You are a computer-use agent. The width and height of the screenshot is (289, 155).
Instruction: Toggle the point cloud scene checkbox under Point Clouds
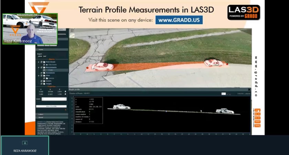click(x=44, y=65)
